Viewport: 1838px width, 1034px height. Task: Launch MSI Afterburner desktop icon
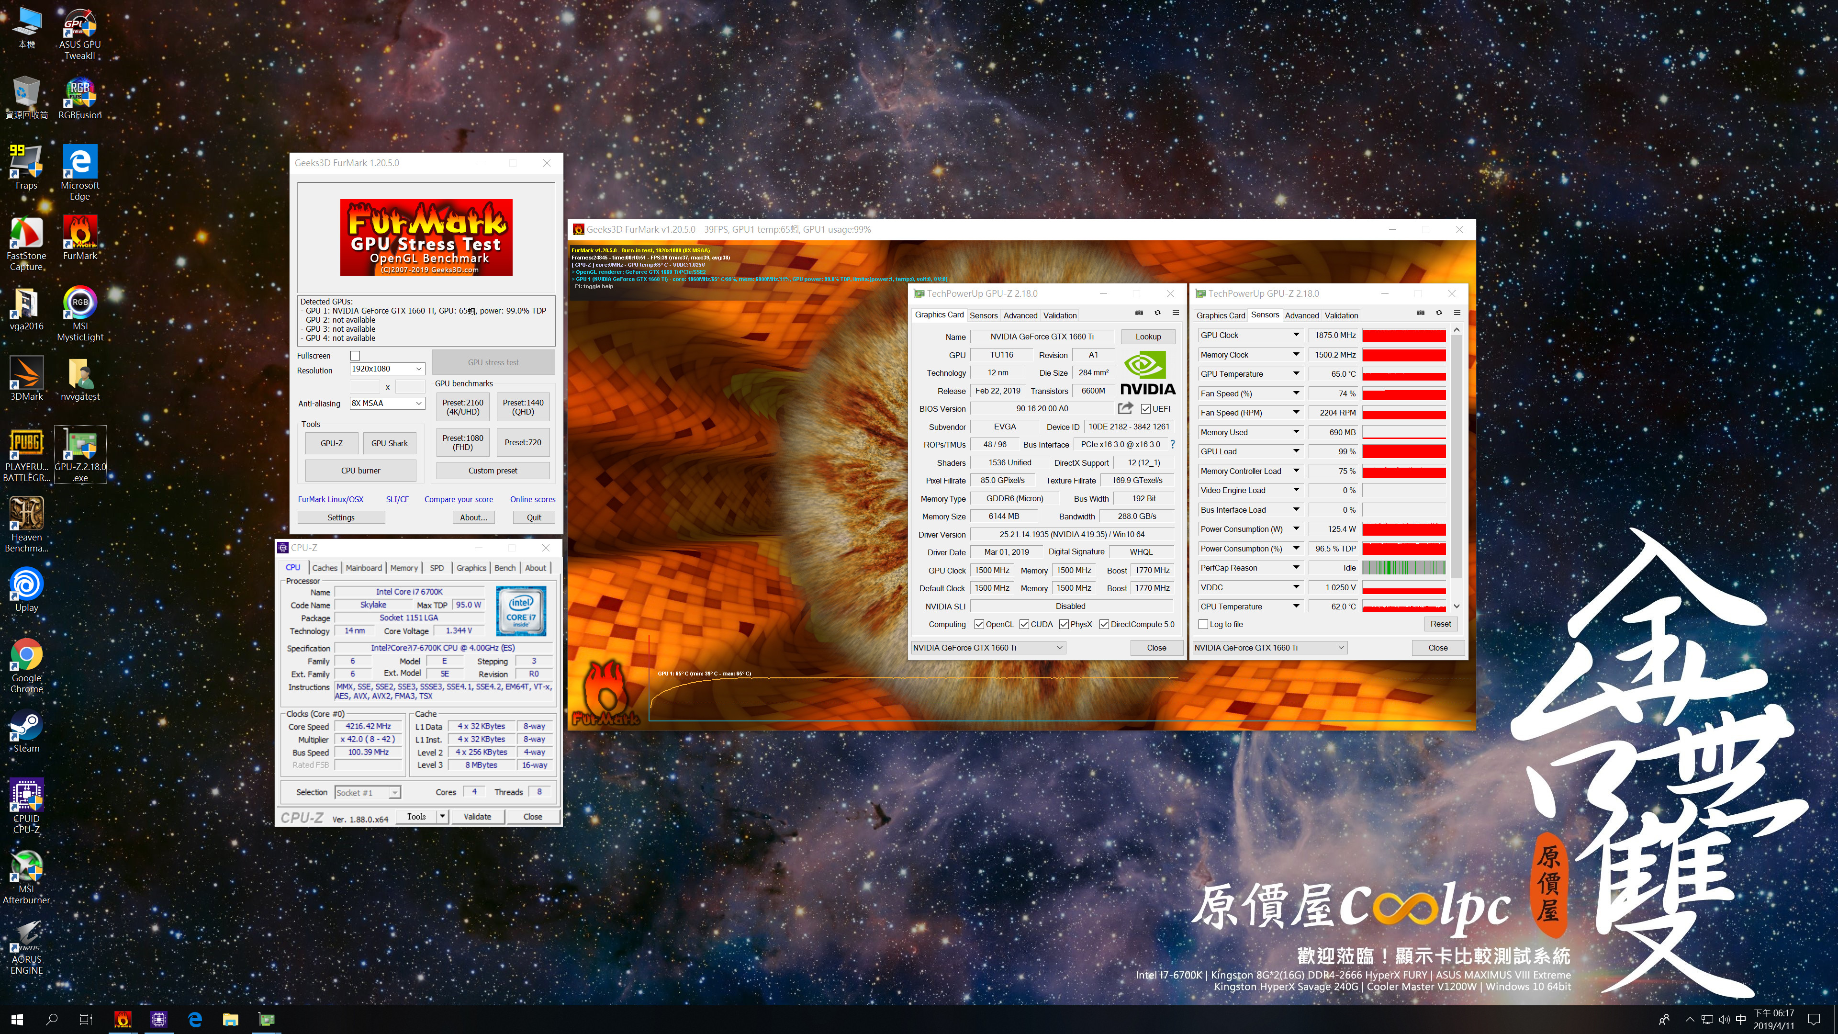tap(26, 877)
